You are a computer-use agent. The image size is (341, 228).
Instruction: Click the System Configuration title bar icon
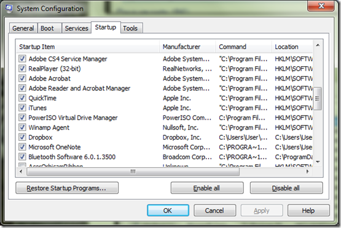(9, 8)
